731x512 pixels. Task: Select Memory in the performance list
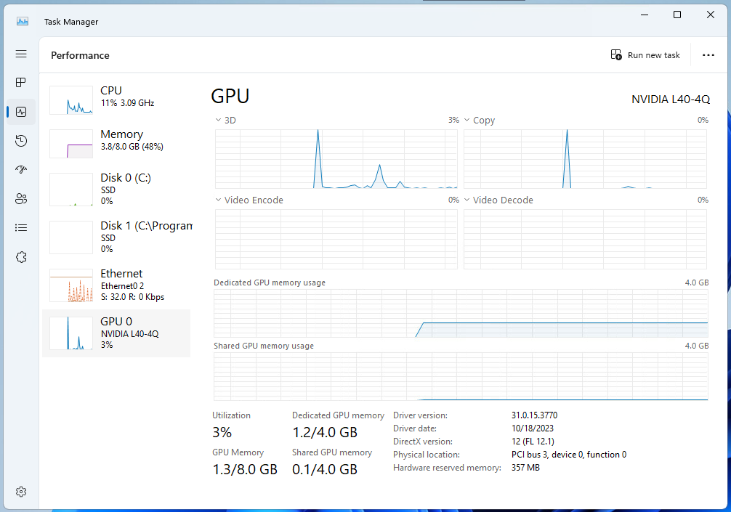point(116,144)
